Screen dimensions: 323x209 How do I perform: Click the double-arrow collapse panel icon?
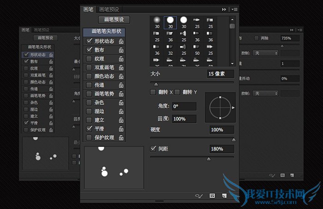[225, 9]
